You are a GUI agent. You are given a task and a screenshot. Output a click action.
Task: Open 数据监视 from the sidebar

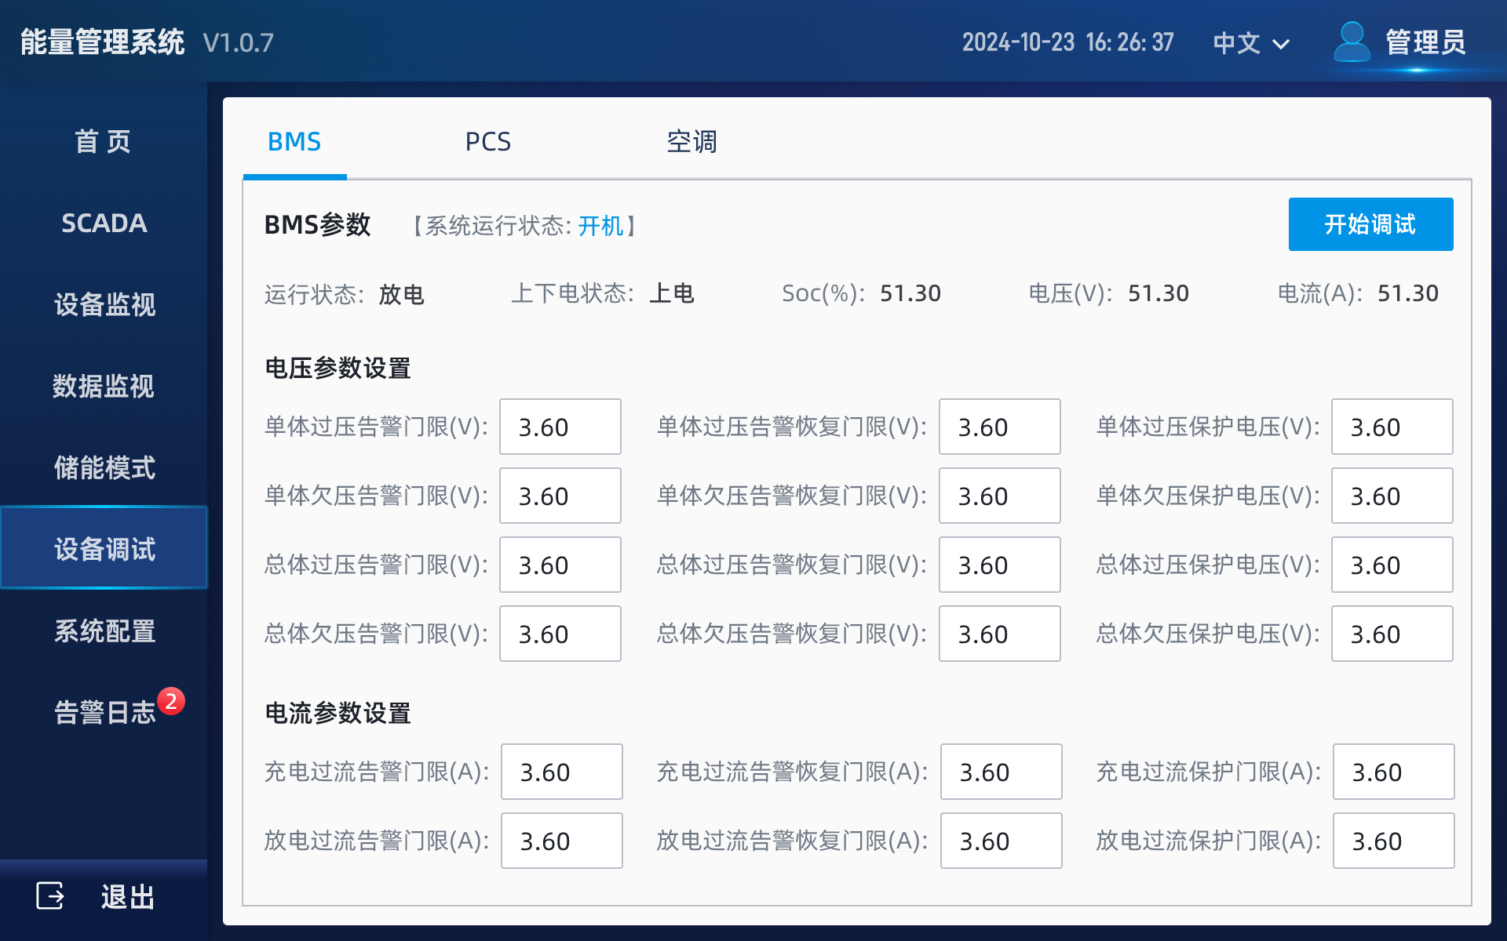coord(103,387)
